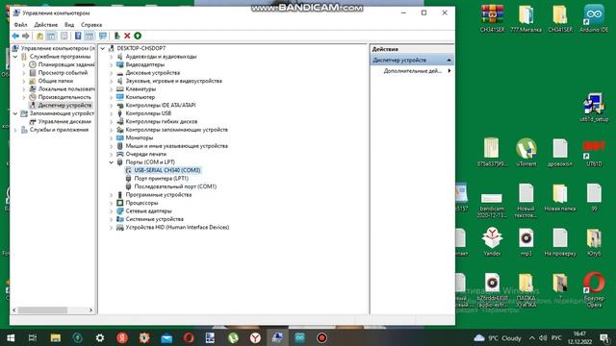The image size is (616, 346).
Task: Open the Windows Start menu
Action: (11, 337)
